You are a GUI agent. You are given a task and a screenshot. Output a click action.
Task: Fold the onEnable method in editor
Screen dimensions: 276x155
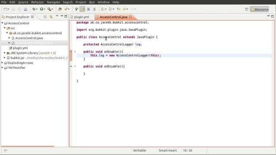tap(75, 52)
